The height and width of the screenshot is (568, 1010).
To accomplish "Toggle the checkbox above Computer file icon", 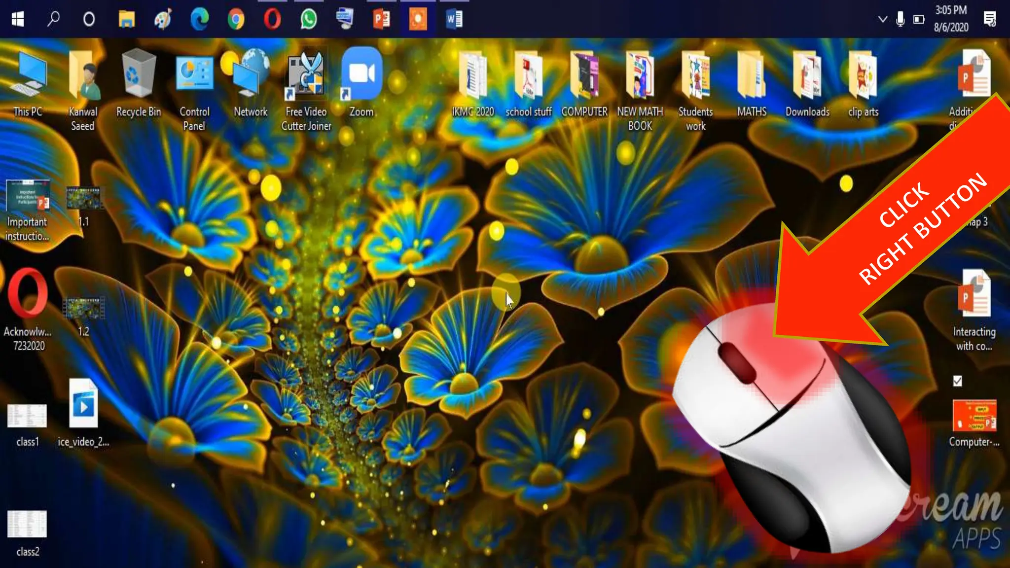I will [x=957, y=381].
